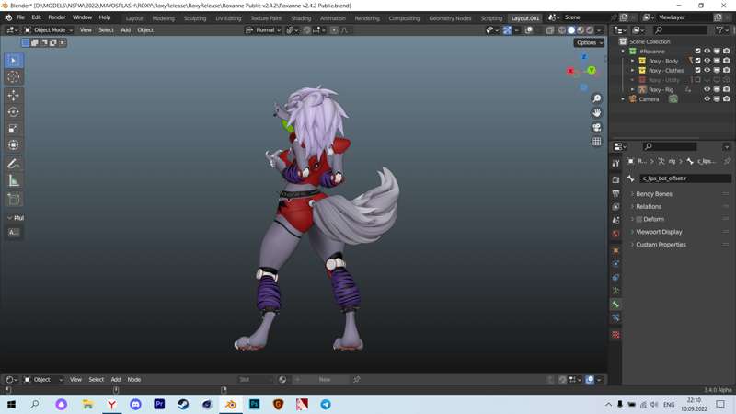Hide Roxy - Body with eye icon
The image size is (736, 414).
click(707, 61)
